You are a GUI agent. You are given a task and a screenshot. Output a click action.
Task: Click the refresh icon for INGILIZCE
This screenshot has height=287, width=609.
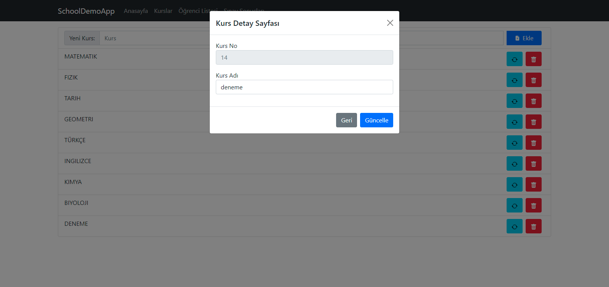(x=514, y=163)
